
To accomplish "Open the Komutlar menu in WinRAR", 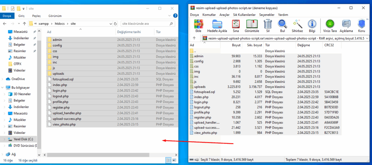I will pos(209,15).
